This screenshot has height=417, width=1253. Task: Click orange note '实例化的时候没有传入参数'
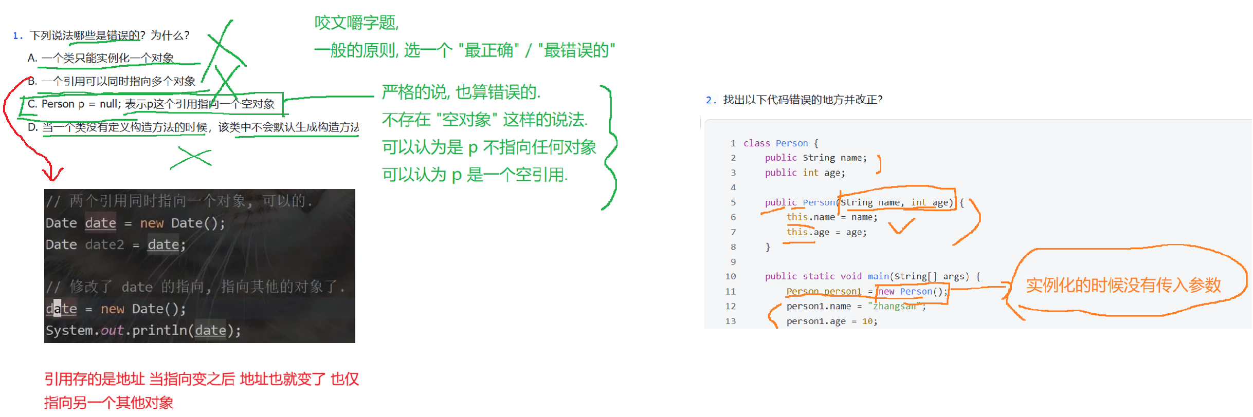(1123, 285)
